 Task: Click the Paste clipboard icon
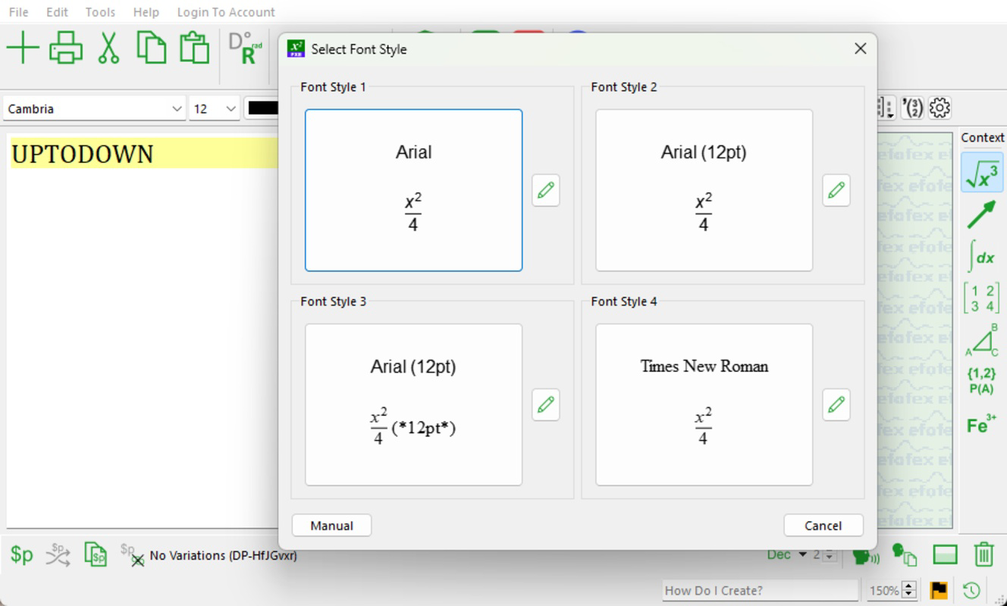click(195, 47)
